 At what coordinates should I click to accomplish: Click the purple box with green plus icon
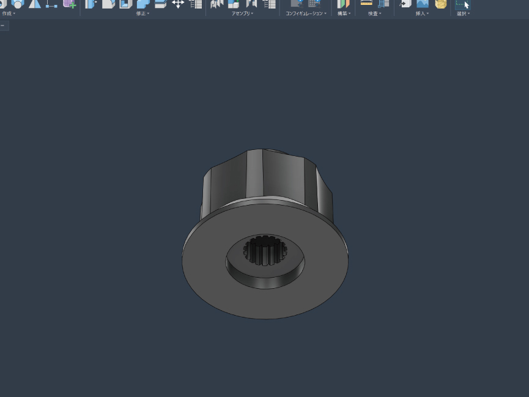pyautogui.click(x=70, y=4)
